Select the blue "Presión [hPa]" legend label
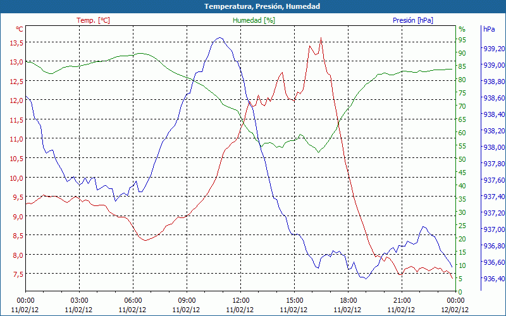 pyautogui.click(x=413, y=20)
